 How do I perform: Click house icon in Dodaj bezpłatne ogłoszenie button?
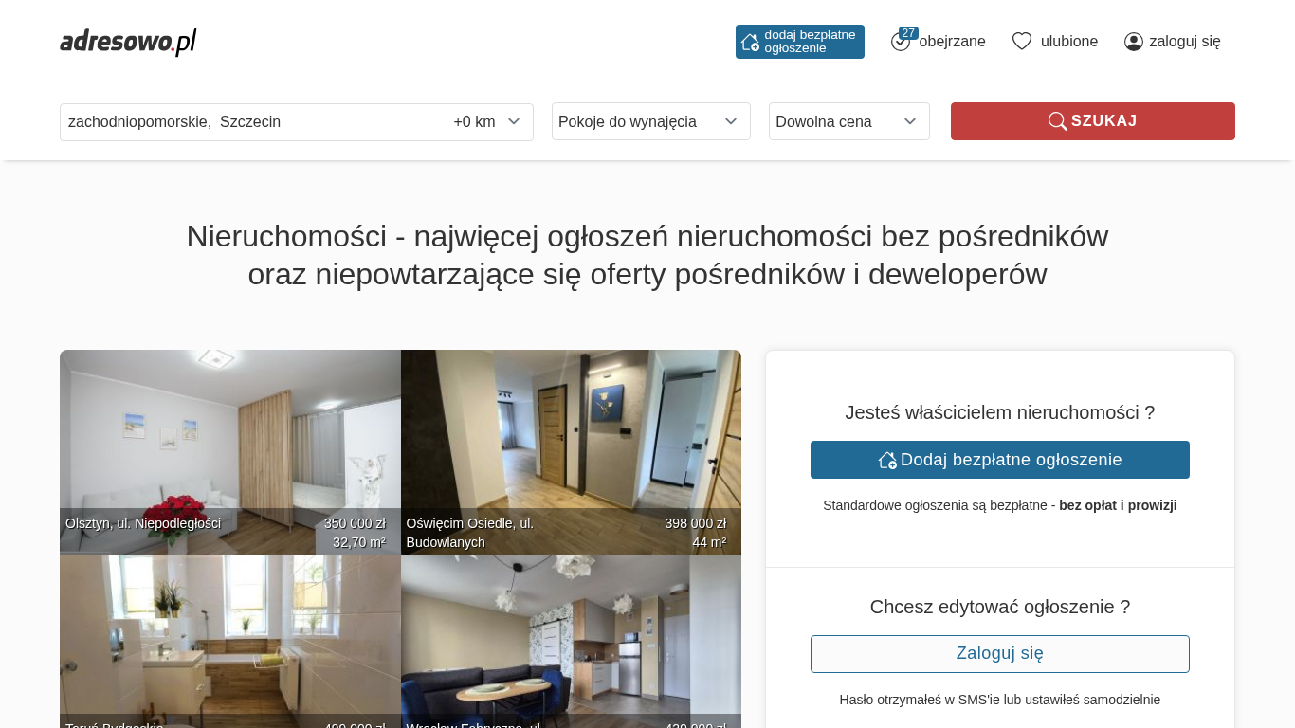[887, 460]
